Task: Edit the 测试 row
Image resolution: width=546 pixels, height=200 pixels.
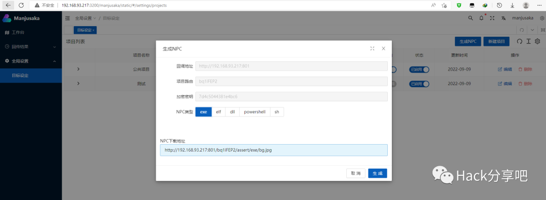Action: (505, 84)
